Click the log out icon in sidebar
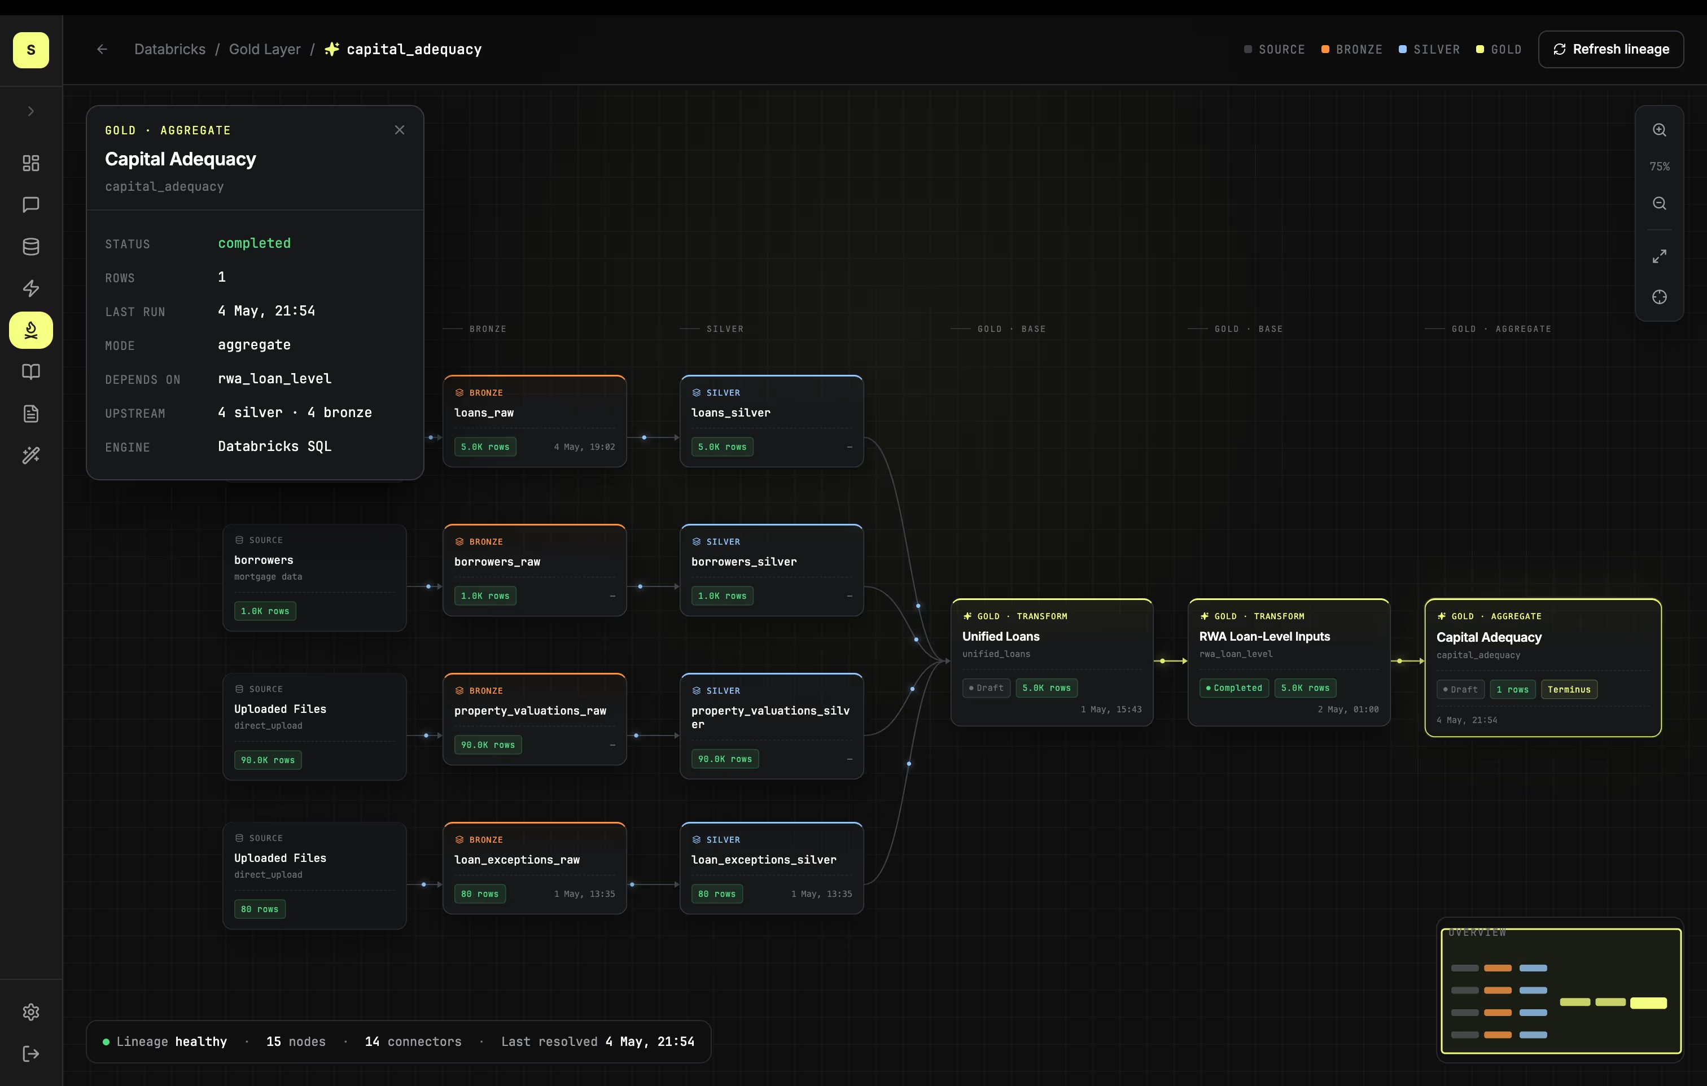The width and height of the screenshot is (1707, 1086). point(30,1054)
